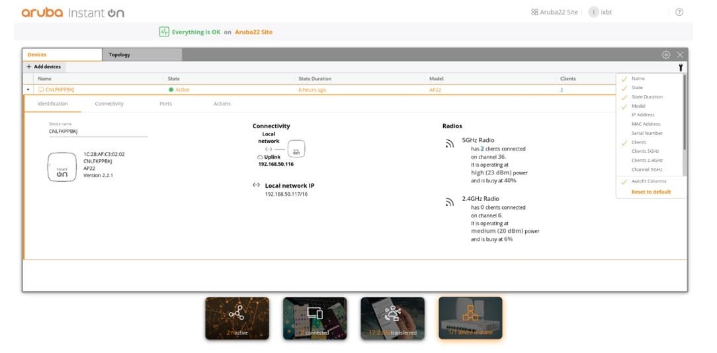Click the 5GHz Radio heading
This screenshot has height=353, width=717.
click(x=478, y=140)
